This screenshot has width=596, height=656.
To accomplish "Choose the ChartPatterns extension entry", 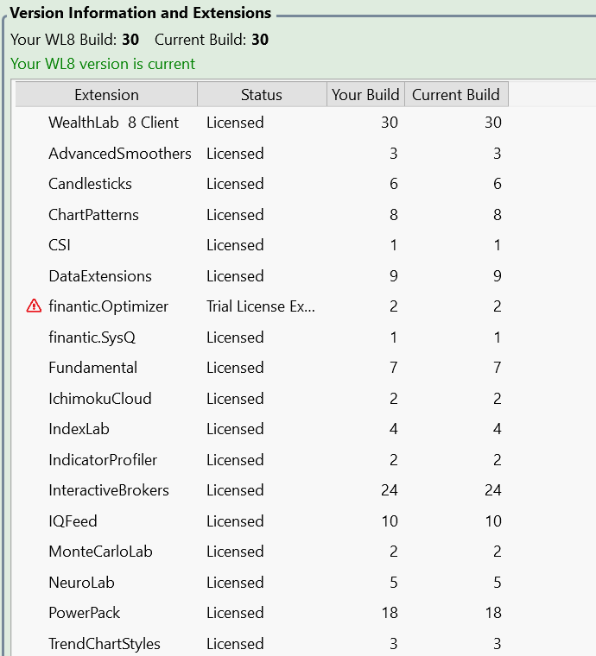I will pyautogui.click(x=93, y=215).
